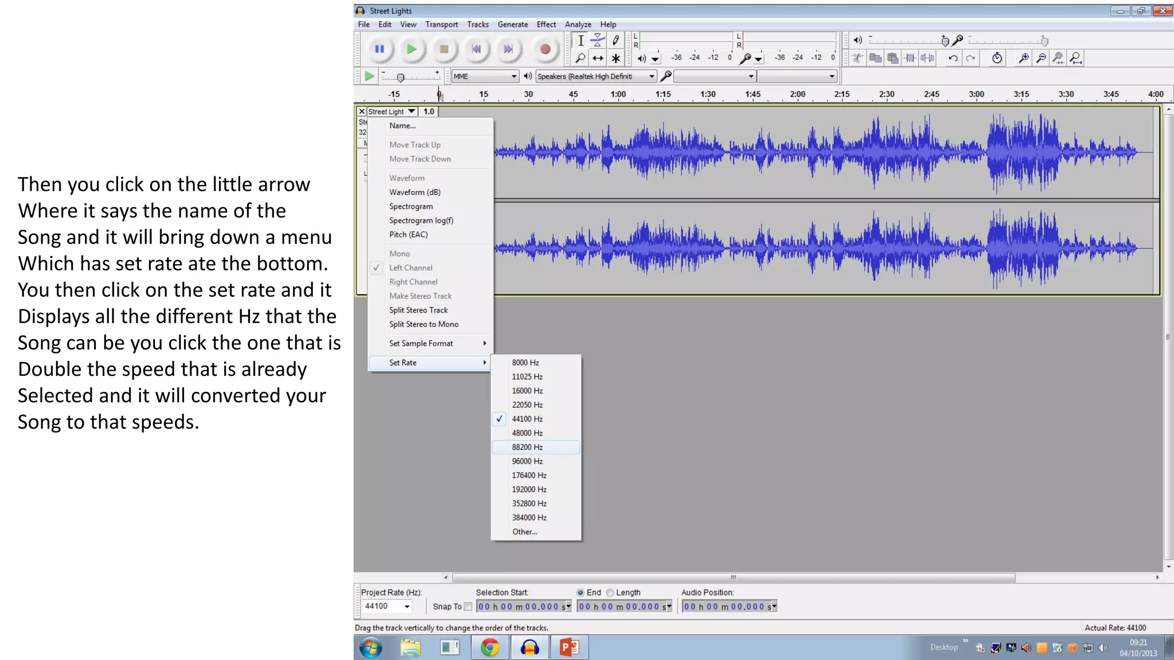Select the Multi-Tool asterisk icon
Viewport: 1174px width, 660px height.
click(x=616, y=58)
